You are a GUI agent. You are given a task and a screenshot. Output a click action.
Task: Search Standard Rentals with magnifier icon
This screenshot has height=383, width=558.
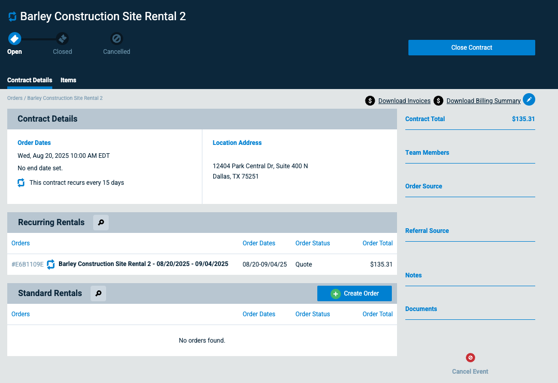[x=98, y=293]
